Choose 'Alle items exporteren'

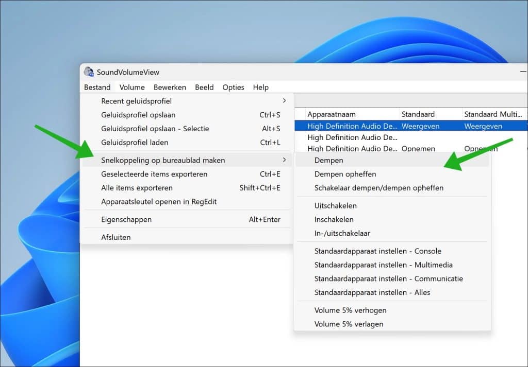pyautogui.click(x=186, y=188)
